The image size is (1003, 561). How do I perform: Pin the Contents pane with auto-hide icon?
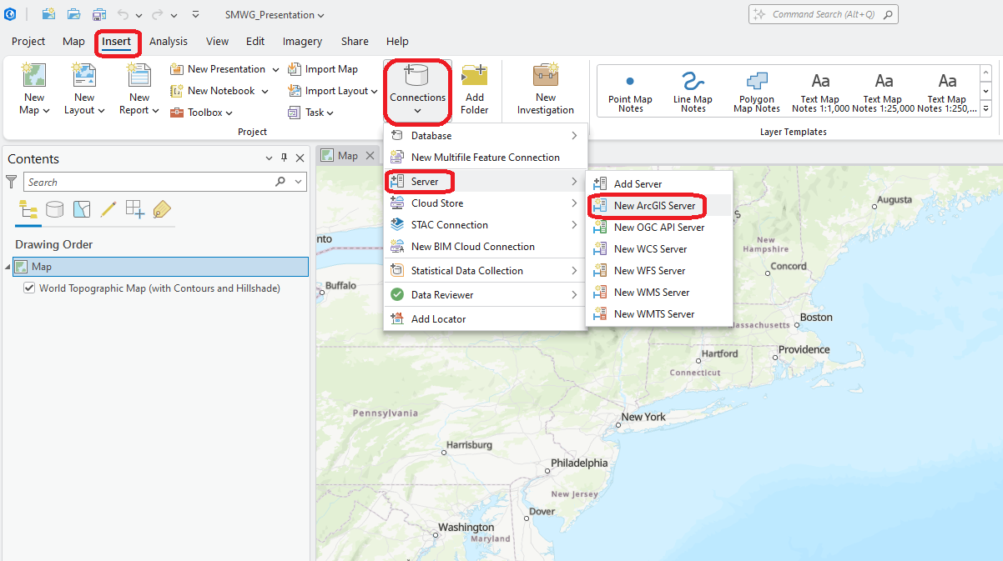(284, 158)
